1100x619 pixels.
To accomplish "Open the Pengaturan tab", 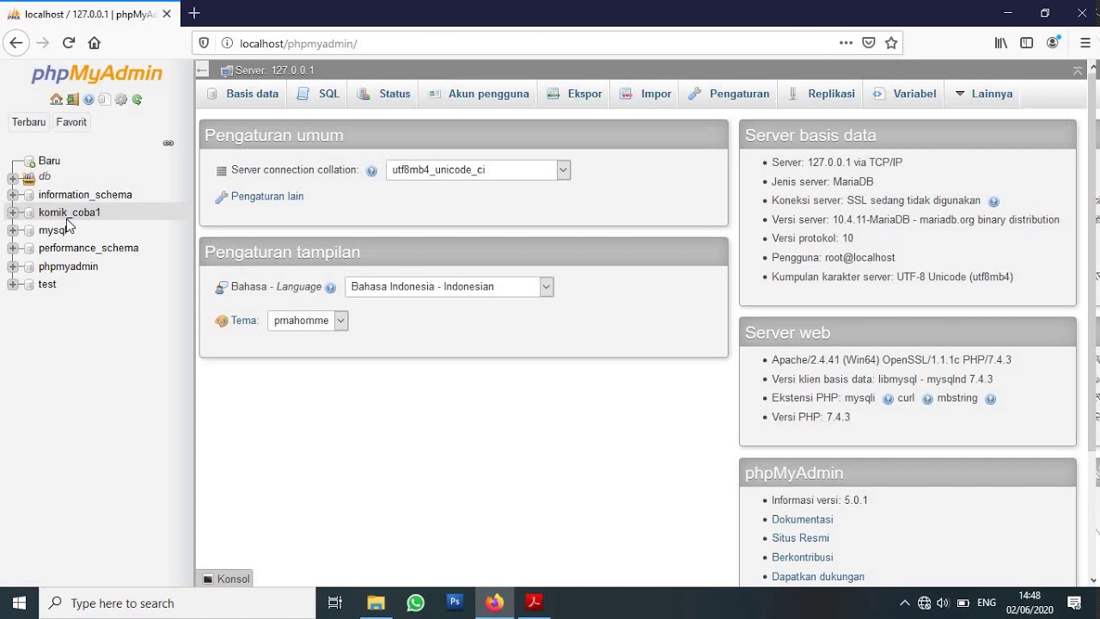I will click(730, 94).
